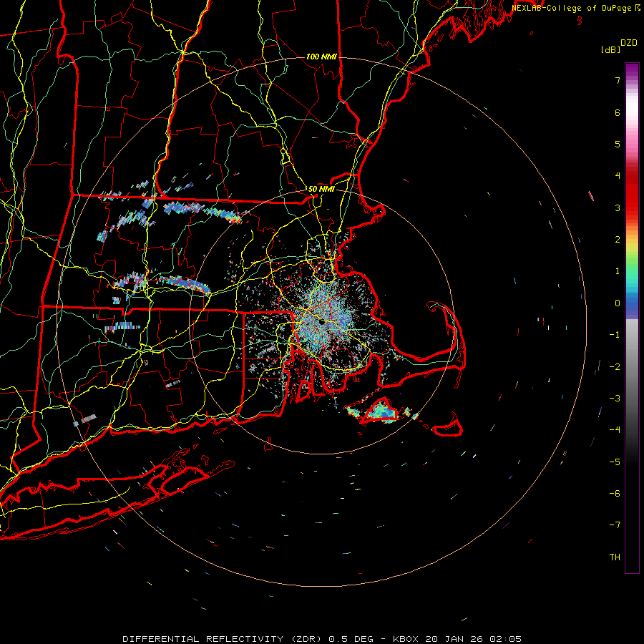Select the positive 3 scale value
The image size is (644, 644).
(618, 208)
